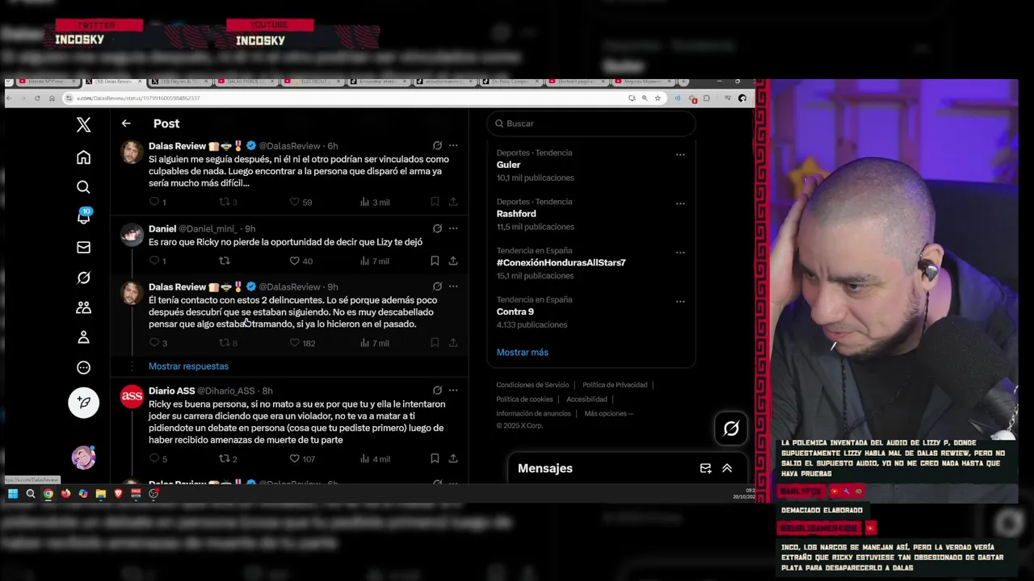This screenshot has height=581, width=1034.
Task: Show more trends via Mostrar más
Action: [x=523, y=353]
